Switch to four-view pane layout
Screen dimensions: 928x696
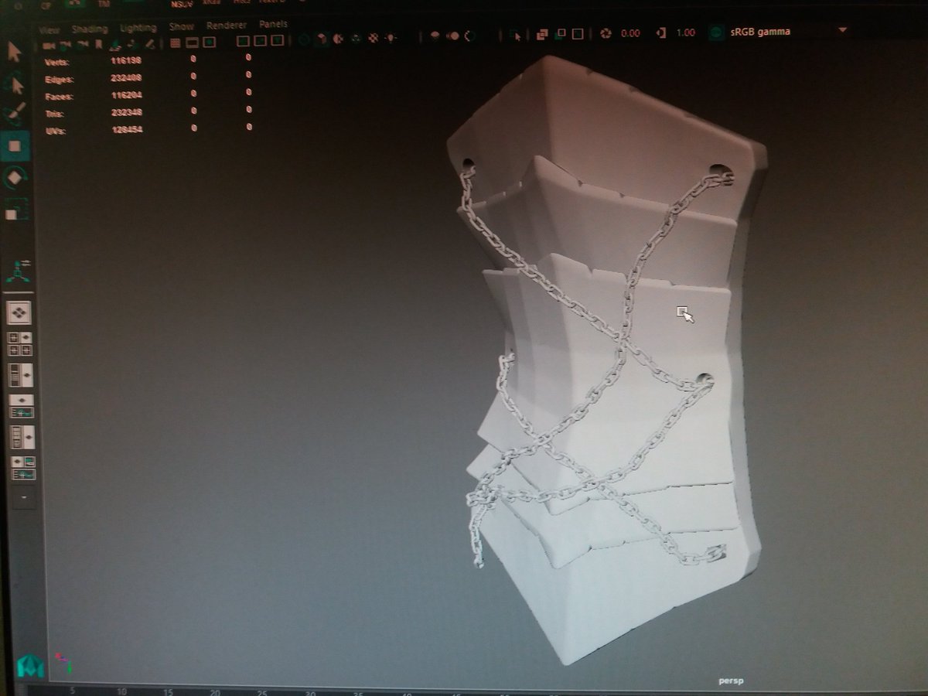(19, 344)
